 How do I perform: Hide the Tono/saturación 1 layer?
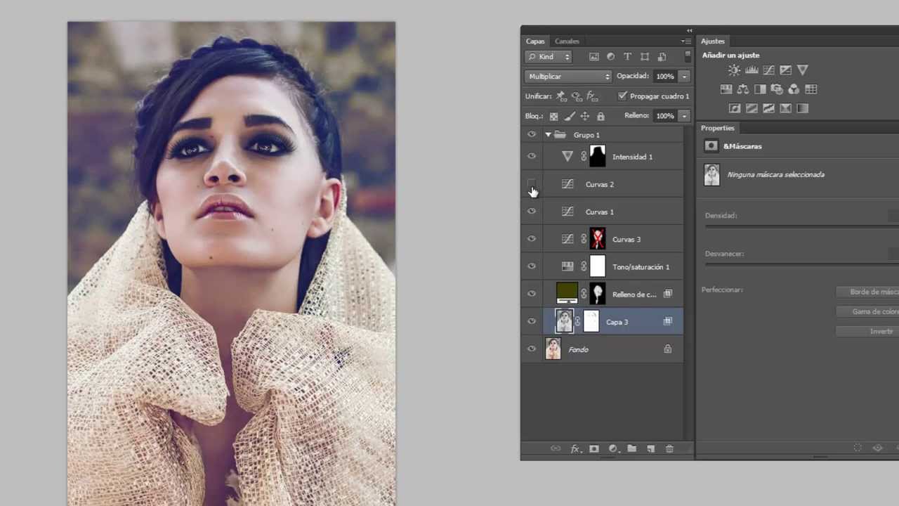(532, 266)
